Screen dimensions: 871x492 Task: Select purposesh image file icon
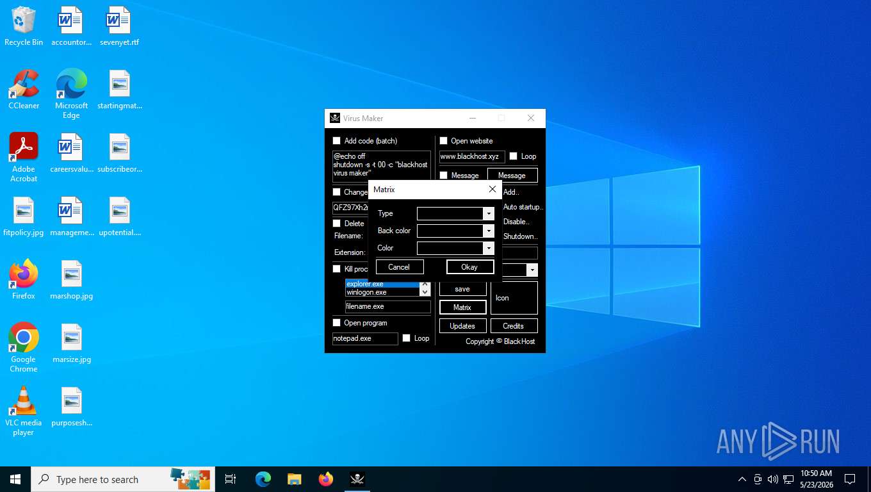(71, 407)
